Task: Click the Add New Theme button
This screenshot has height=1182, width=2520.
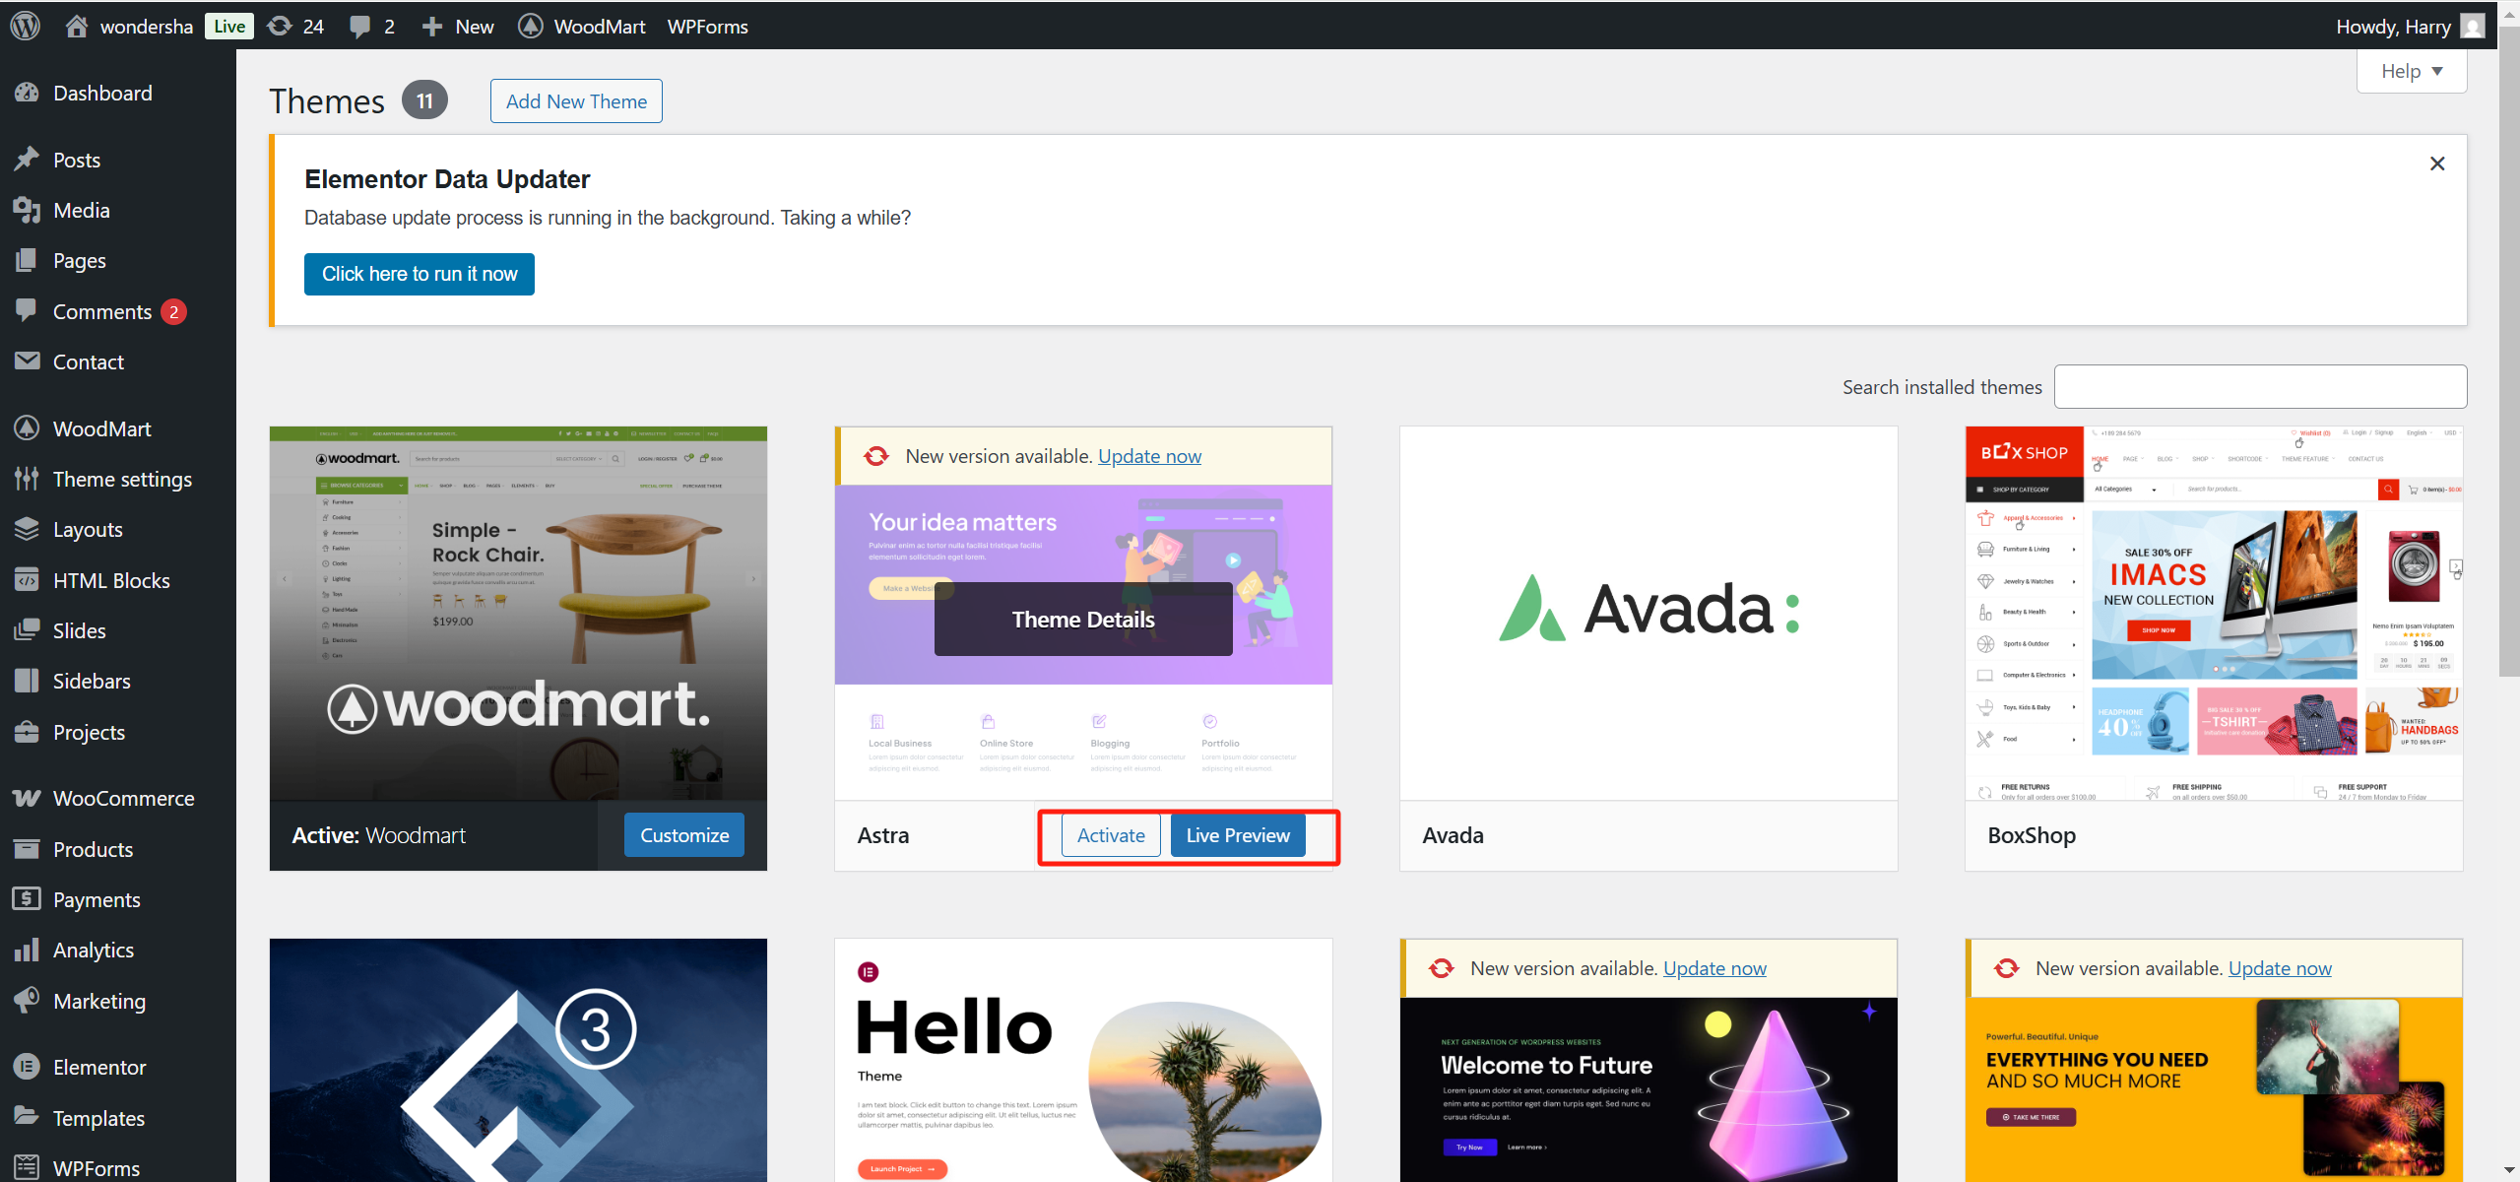Action: [576, 100]
